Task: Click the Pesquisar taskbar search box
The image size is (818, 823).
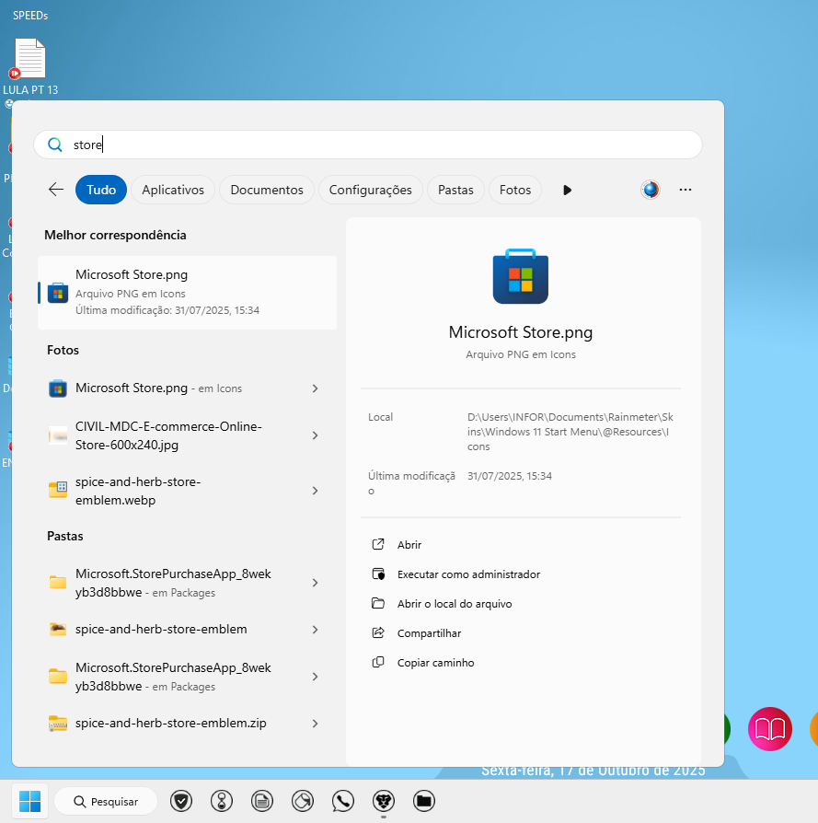Action: coord(106,801)
